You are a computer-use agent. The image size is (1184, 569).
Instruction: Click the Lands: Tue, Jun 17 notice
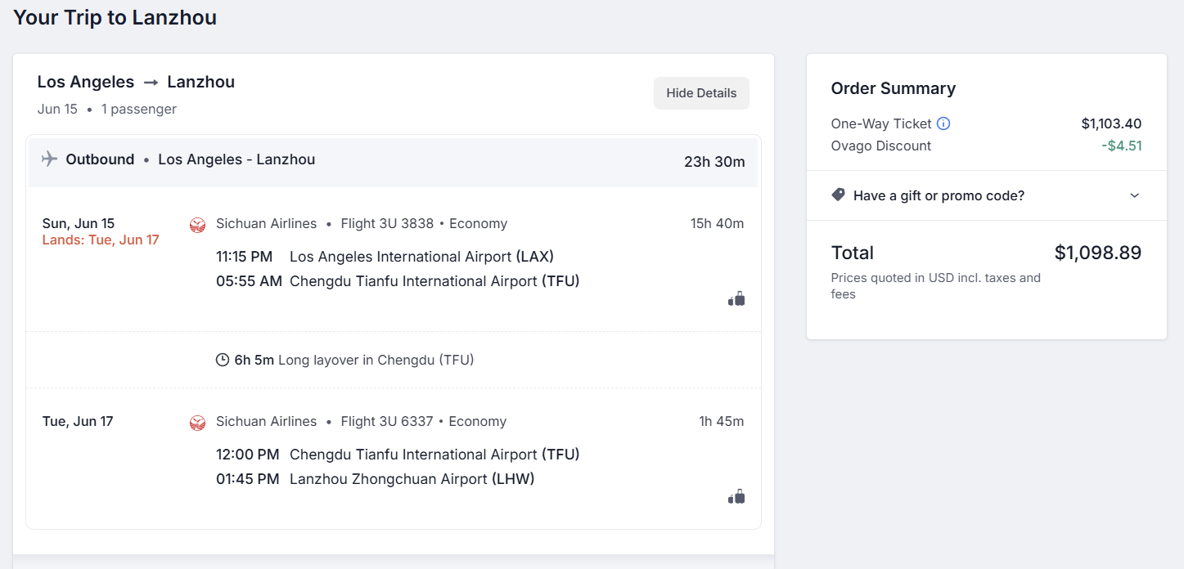tap(101, 240)
